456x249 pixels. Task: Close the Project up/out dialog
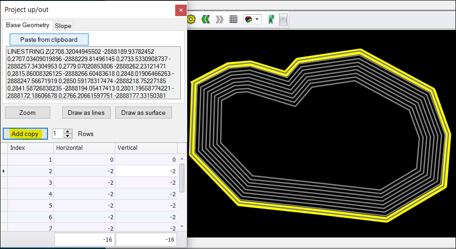tap(181, 10)
